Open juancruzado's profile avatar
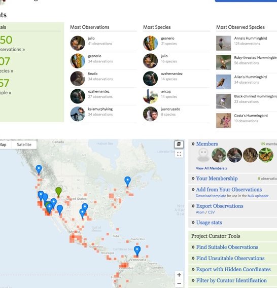This screenshot has width=277, height=288. 150,114
